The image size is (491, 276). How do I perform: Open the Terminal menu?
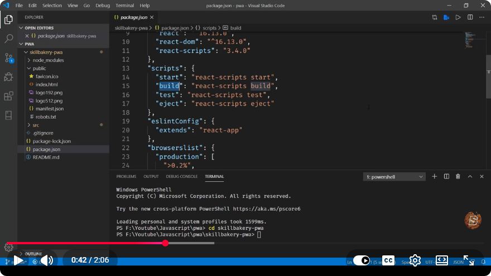click(x=124, y=6)
